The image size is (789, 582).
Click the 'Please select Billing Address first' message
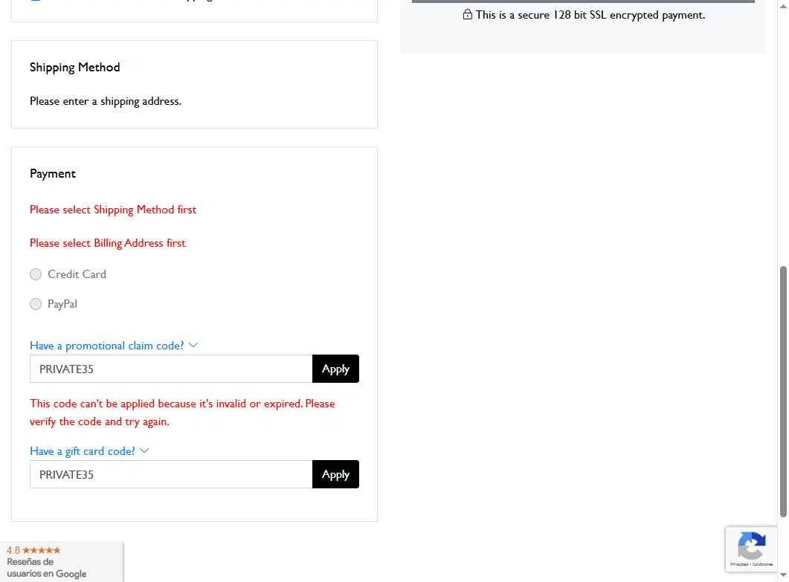click(x=108, y=243)
